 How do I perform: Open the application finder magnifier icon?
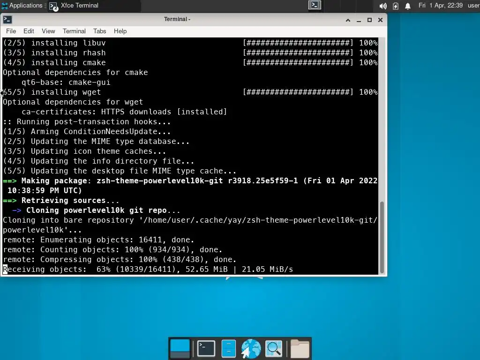[274, 348]
